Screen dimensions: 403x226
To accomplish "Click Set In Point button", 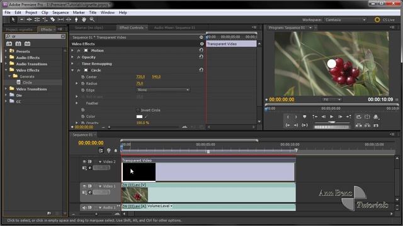I will (288, 117).
